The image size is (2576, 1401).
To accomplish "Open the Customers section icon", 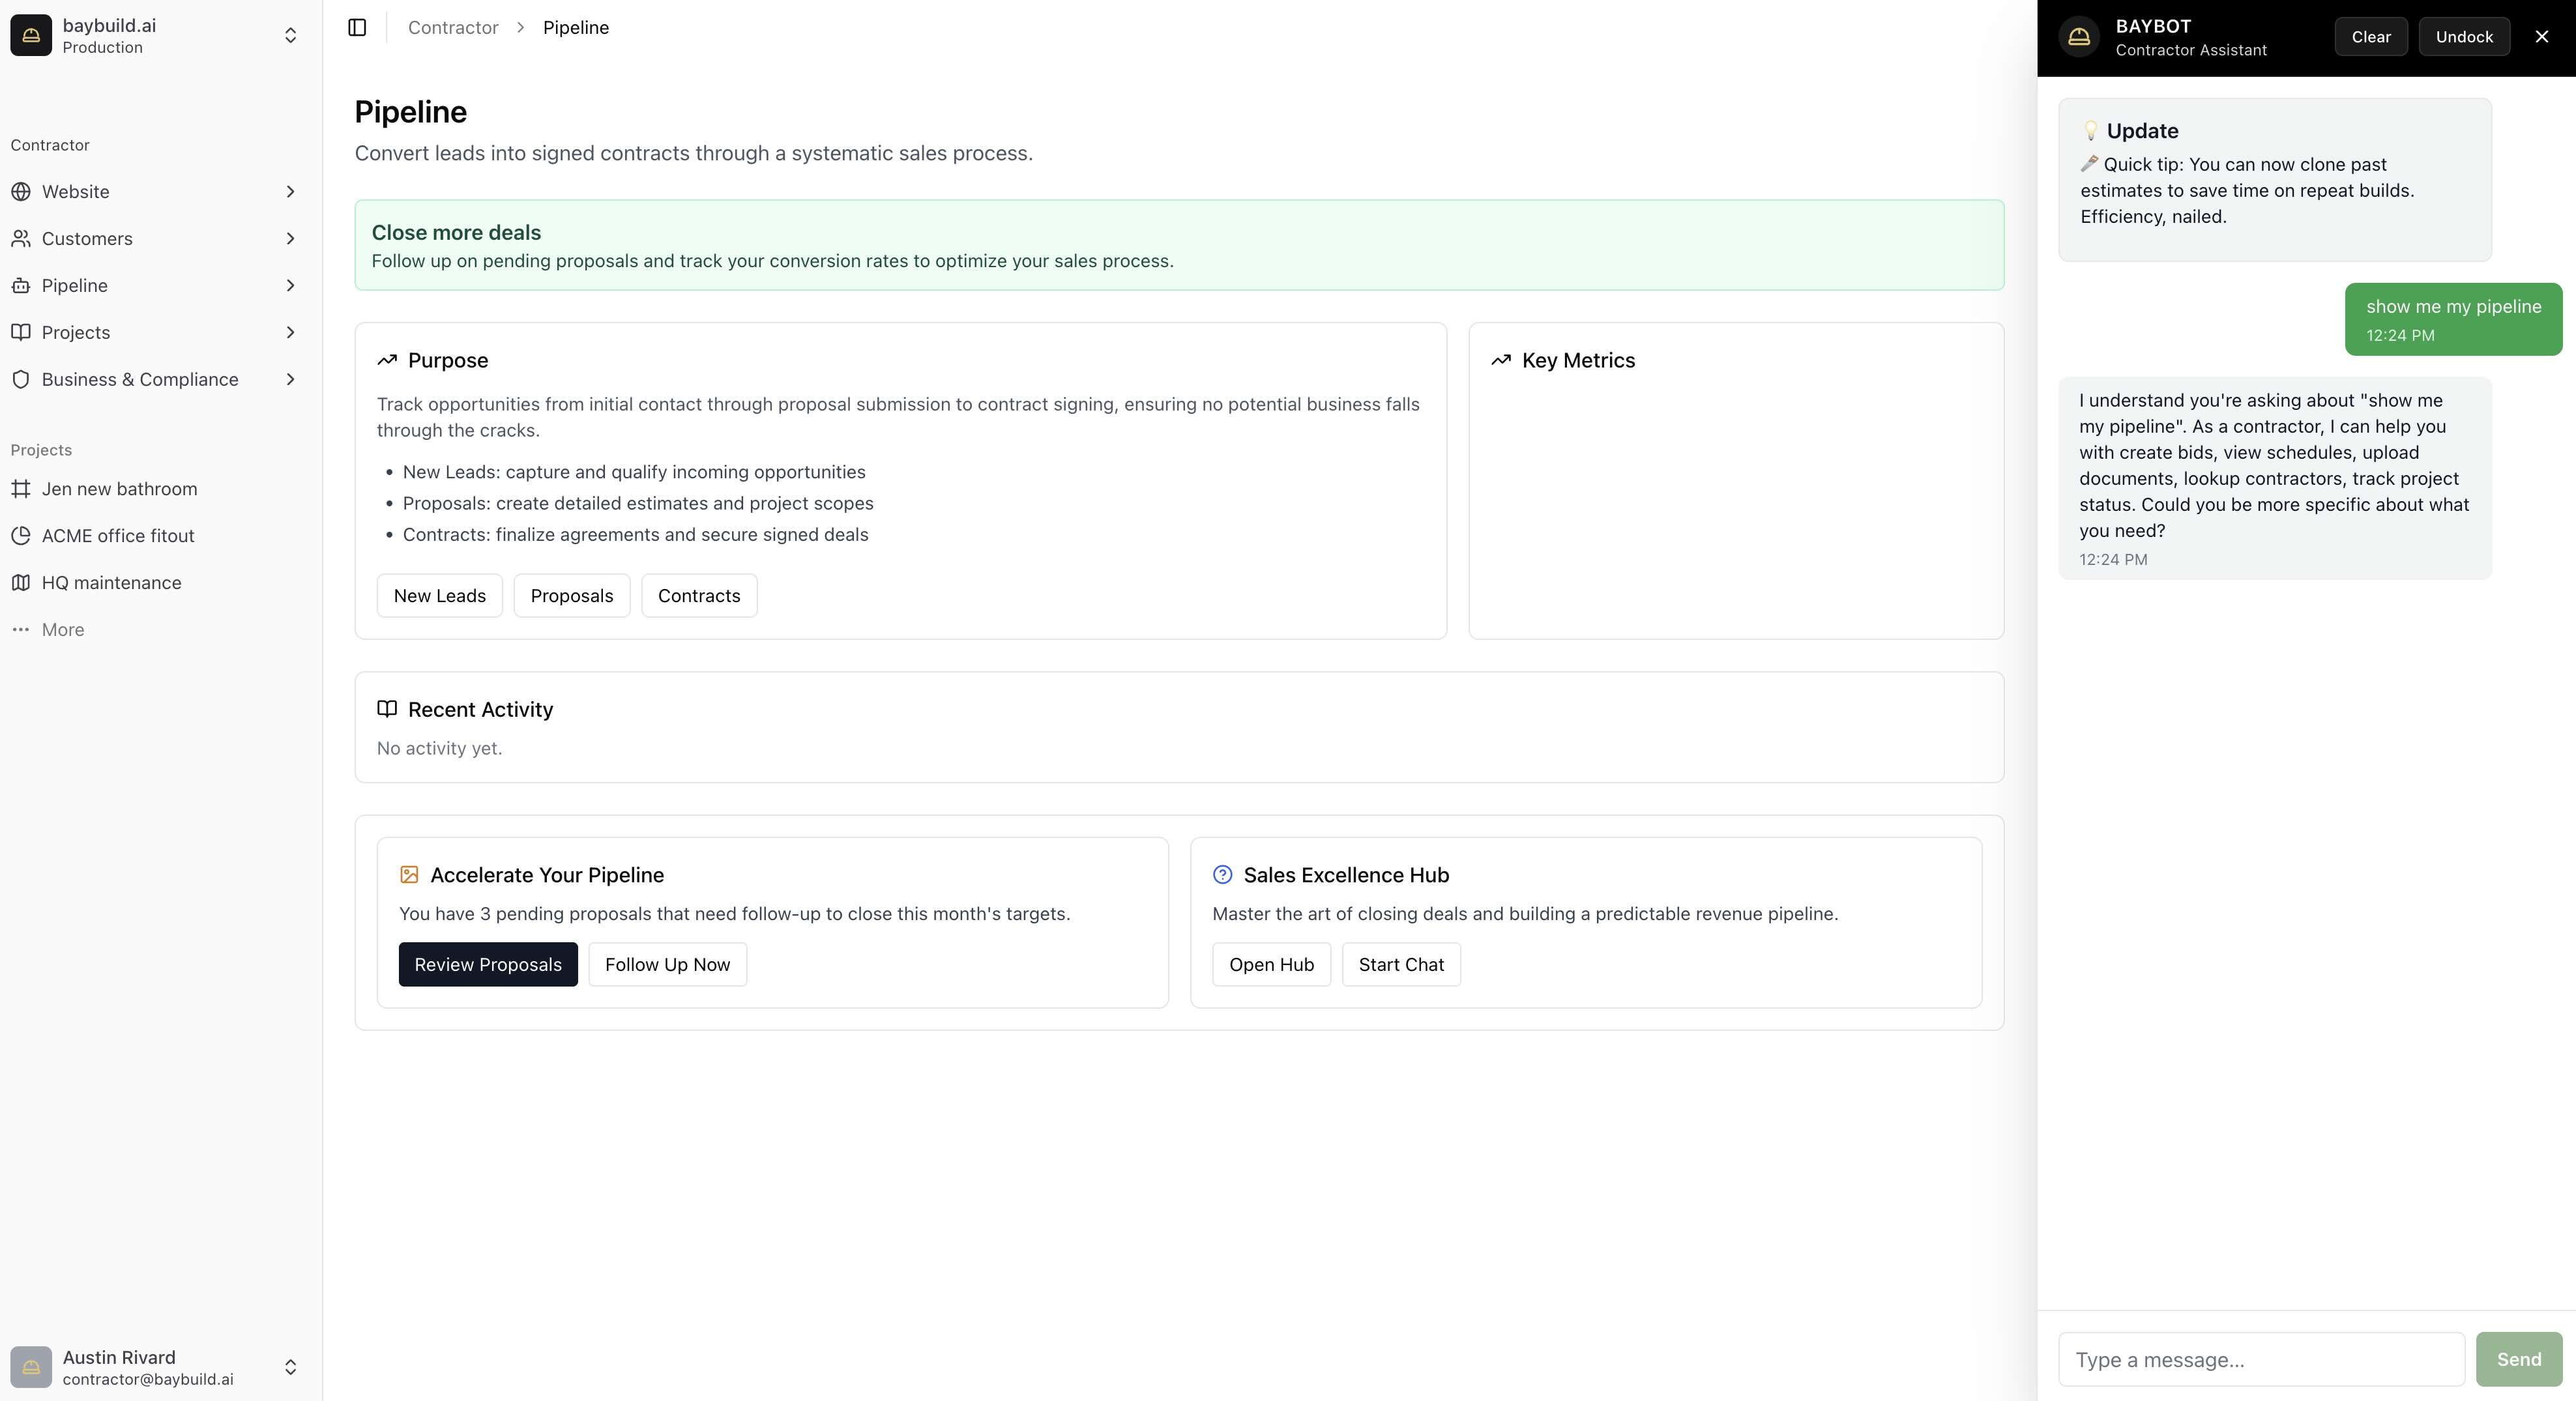I will click(x=22, y=238).
